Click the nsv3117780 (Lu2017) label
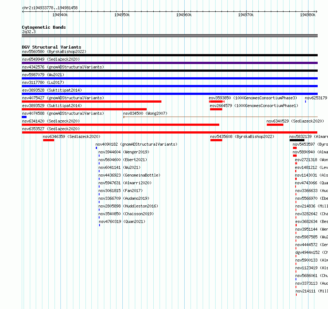The image size is (328, 309). pyautogui.click(x=43, y=82)
